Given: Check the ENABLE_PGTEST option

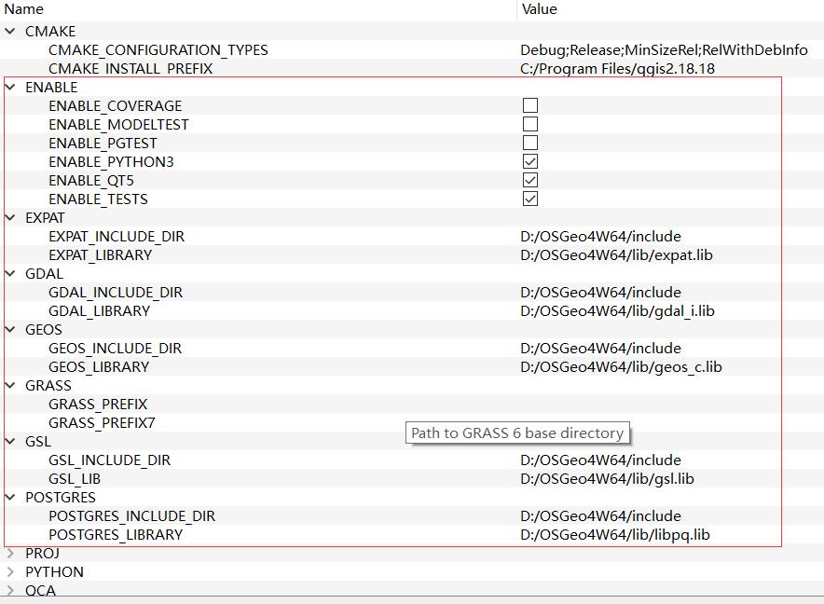Looking at the screenshot, I should tap(530, 143).
